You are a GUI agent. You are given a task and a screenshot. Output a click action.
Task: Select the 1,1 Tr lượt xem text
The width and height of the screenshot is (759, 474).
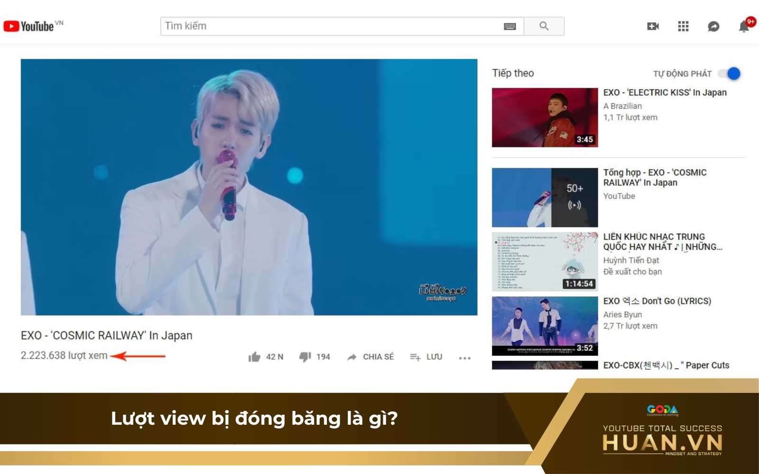point(630,117)
